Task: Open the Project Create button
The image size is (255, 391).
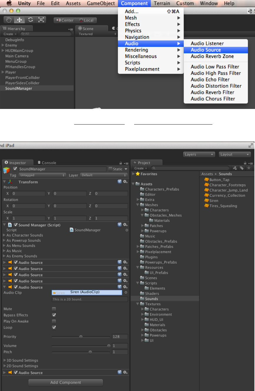Action: tap(141, 168)
